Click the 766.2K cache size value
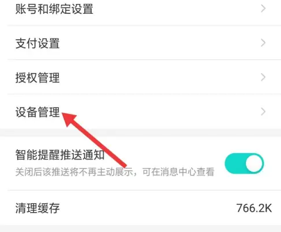The width and height of the screenshot is (281, 232). tap(254, 208)
